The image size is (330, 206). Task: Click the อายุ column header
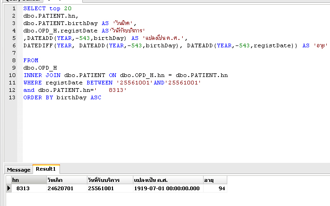coord(215,180)
